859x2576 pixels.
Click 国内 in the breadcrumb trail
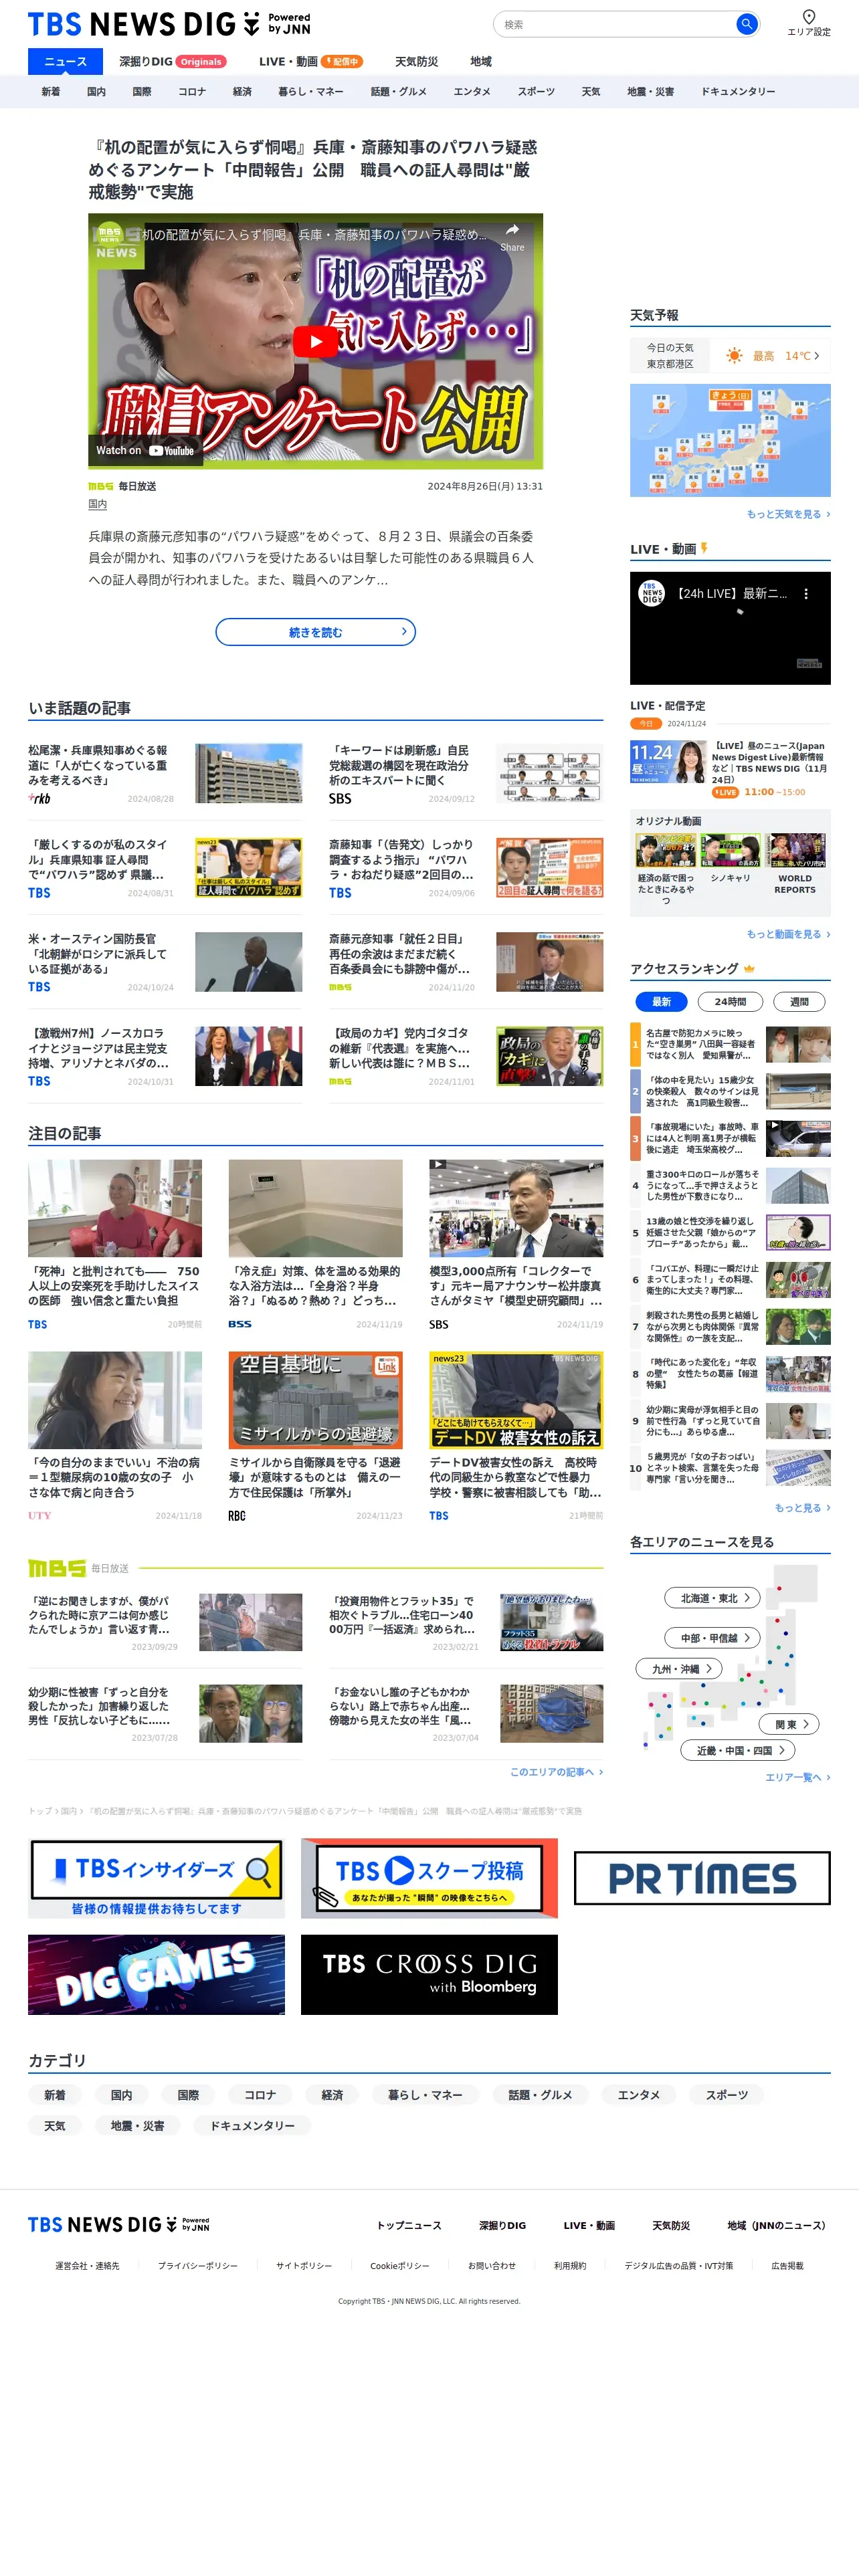click(68, 1811)
